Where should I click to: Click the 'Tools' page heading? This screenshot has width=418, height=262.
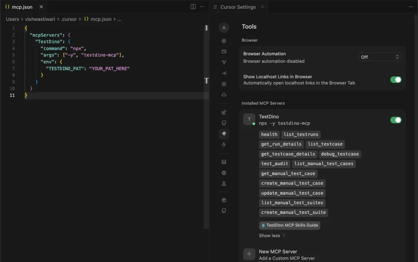249,26
